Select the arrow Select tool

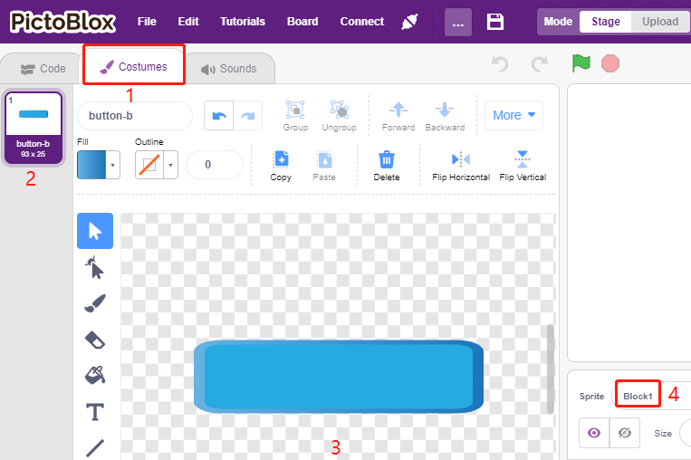tap(95, 231)
